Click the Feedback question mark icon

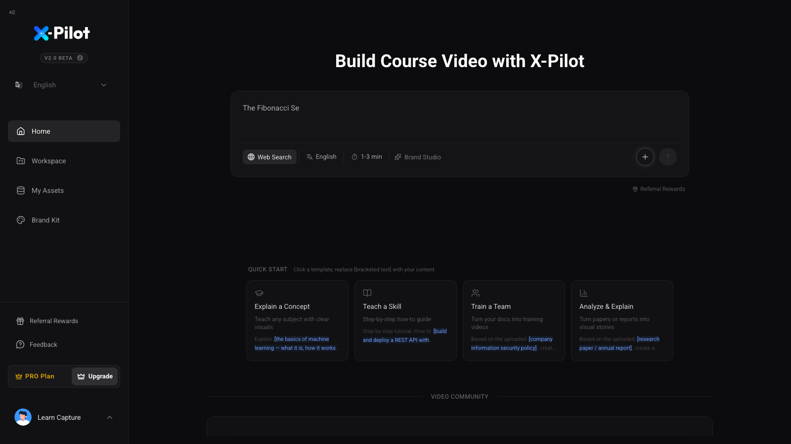point(20,344)
